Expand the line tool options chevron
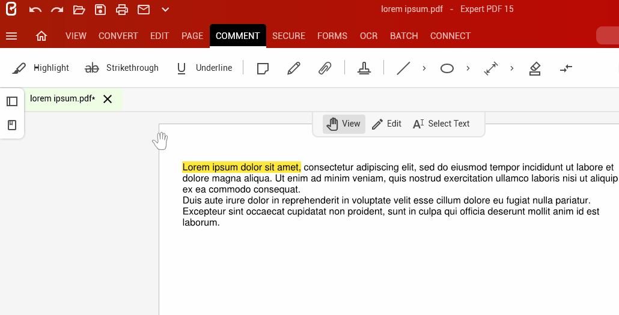 pyautogui.click(x=424, y=68)
